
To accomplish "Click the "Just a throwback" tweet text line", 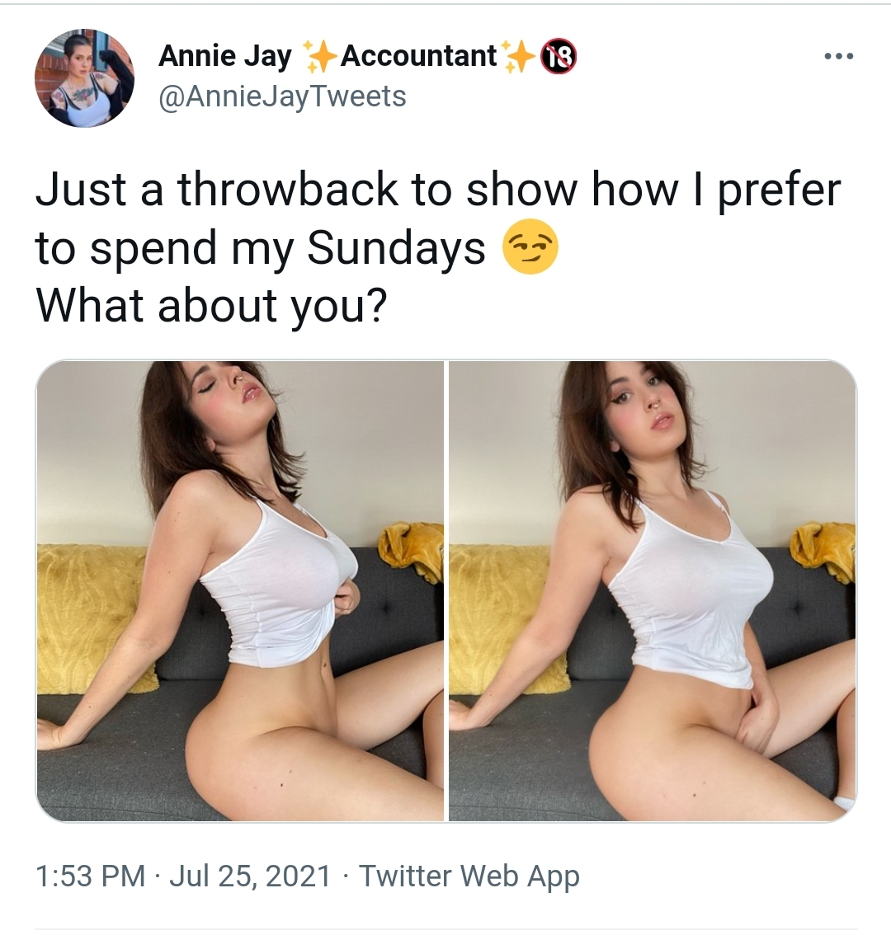I will tap(438, 190).
